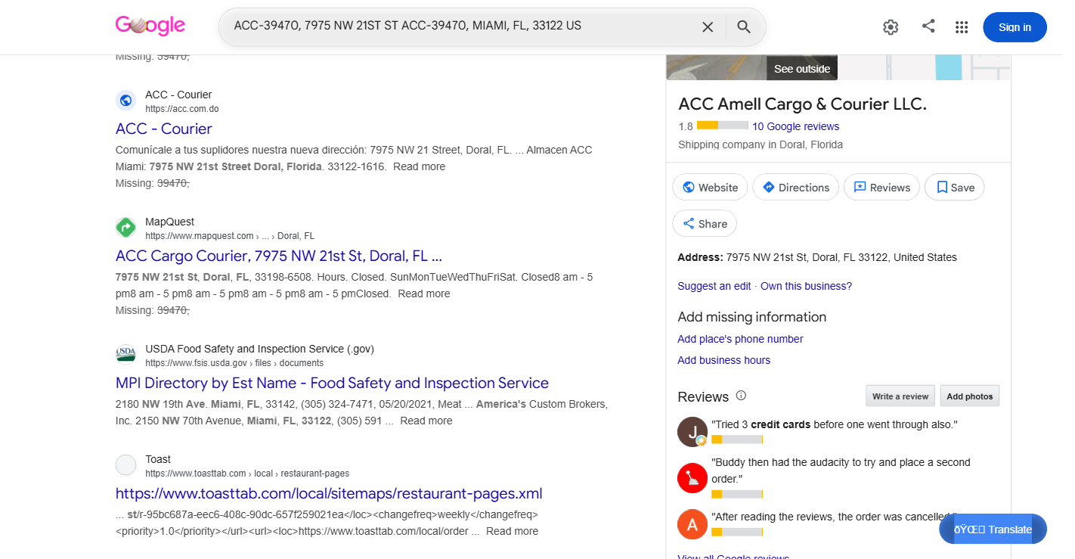This screenshot has height=559, width=1075.
Task: Click the Suggest an edit link
Action: tap(714, 286)
